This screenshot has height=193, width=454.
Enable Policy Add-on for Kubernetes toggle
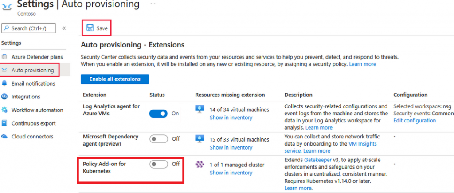[x=159, y=164]
